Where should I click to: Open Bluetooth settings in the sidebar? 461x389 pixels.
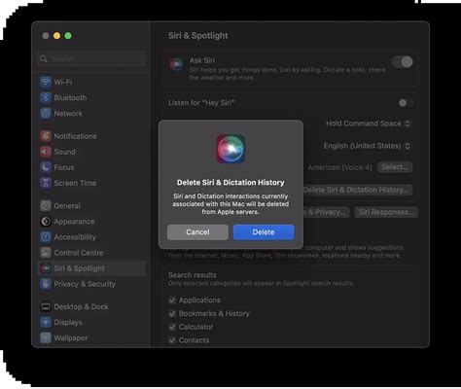91,97
